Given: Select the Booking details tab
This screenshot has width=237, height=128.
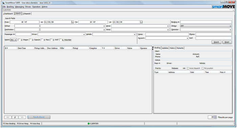Looking at the screenshot, I should pos(157,48).
